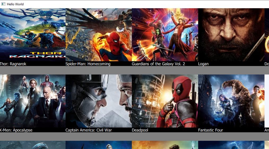Screen dimensions: 269x149
Task: Select the Captain America: Civil War poster
Action: pyautogui.click(x=99, y=101)
